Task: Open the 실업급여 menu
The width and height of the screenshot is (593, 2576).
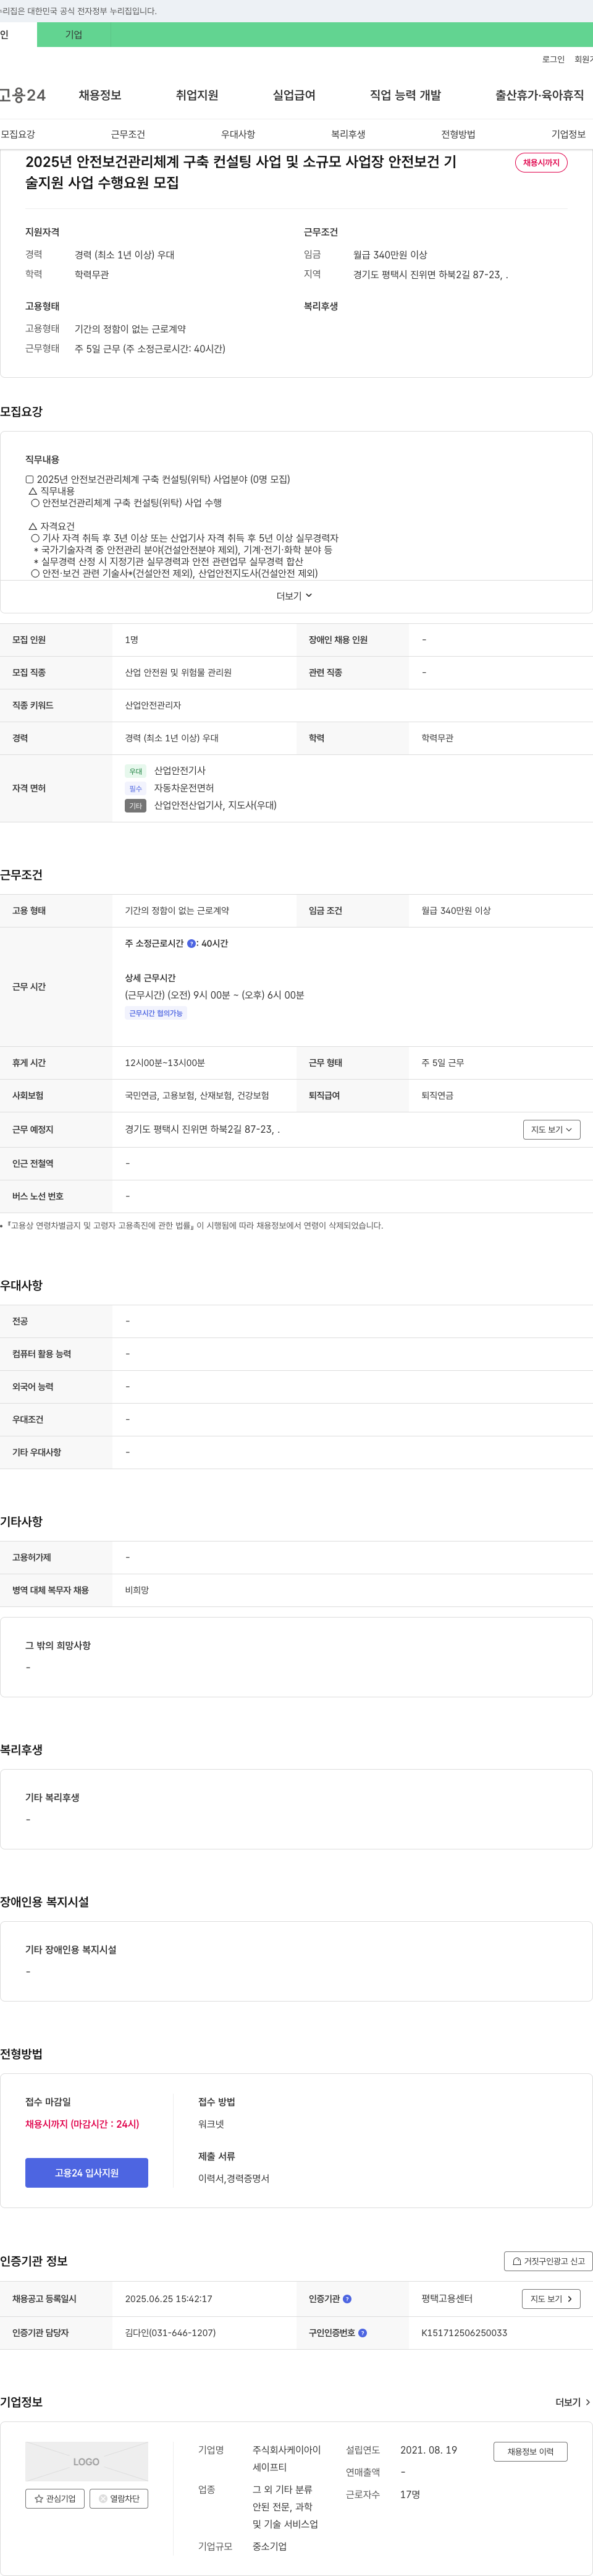Action: 293,95
